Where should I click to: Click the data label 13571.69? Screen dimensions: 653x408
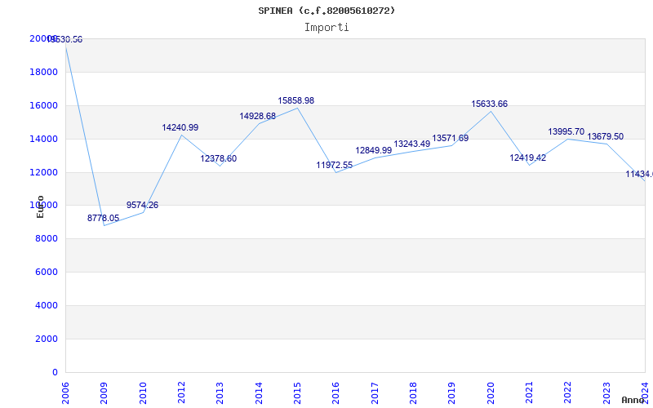[x=451, y=138]
